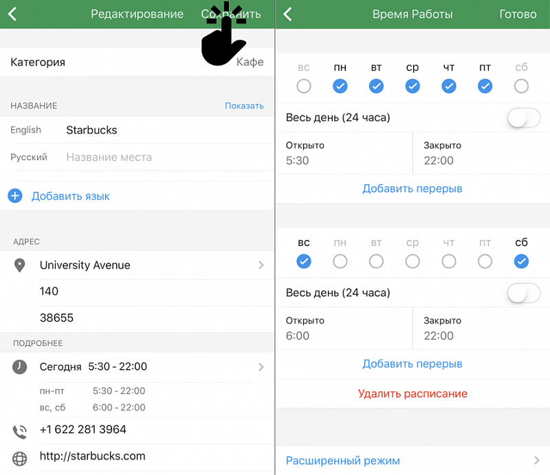Check сб in the first schedule

(x=521, y=86)
